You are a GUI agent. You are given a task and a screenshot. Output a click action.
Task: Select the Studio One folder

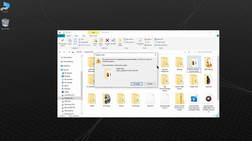coord(194,81)
